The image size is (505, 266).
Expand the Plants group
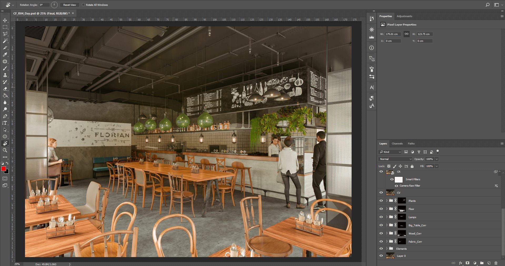(387, 201)
